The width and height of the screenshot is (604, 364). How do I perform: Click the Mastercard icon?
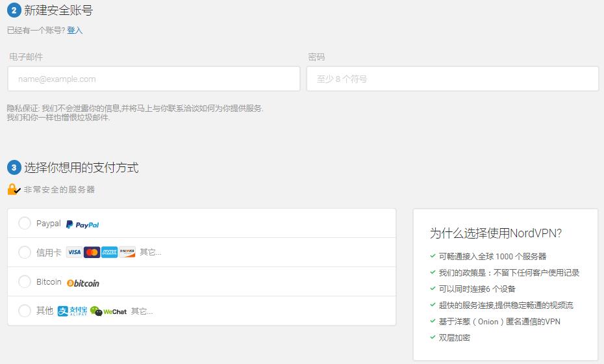click(92, 252)
